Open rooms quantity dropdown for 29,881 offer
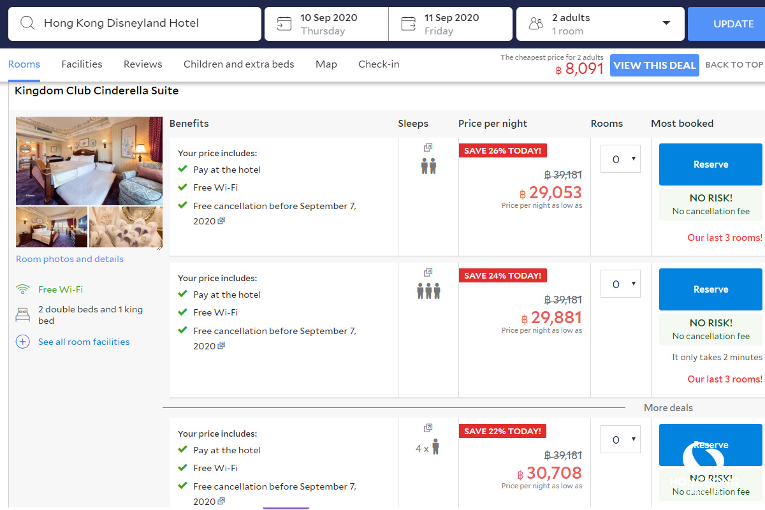This screenshot has width=765, height=510. pyautogui.click(x=620, y=284)
